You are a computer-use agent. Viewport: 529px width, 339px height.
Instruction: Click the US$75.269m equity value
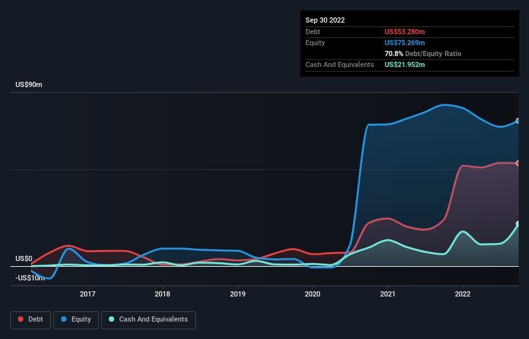[x=405, y=43]
